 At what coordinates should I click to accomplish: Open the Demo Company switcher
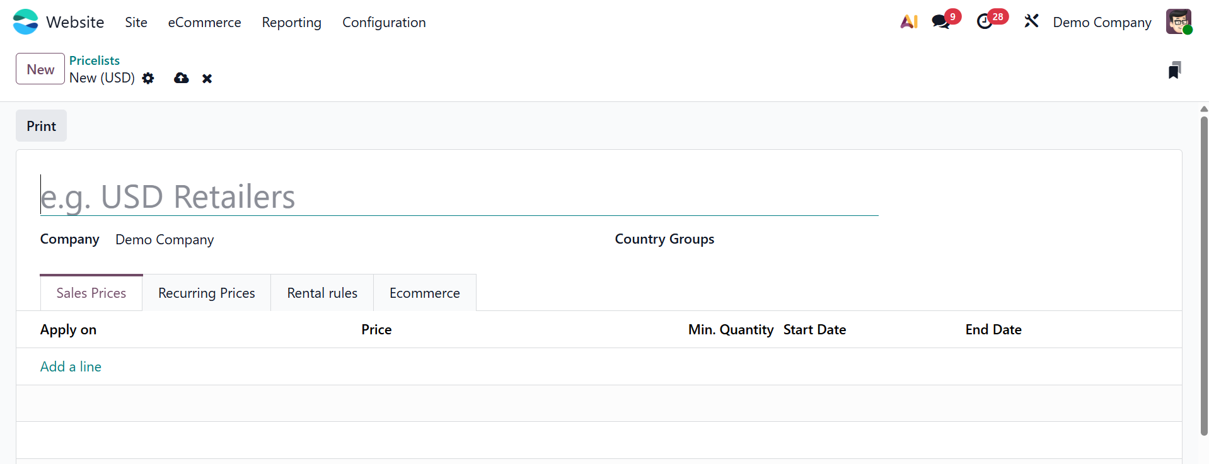point(1102,23)
